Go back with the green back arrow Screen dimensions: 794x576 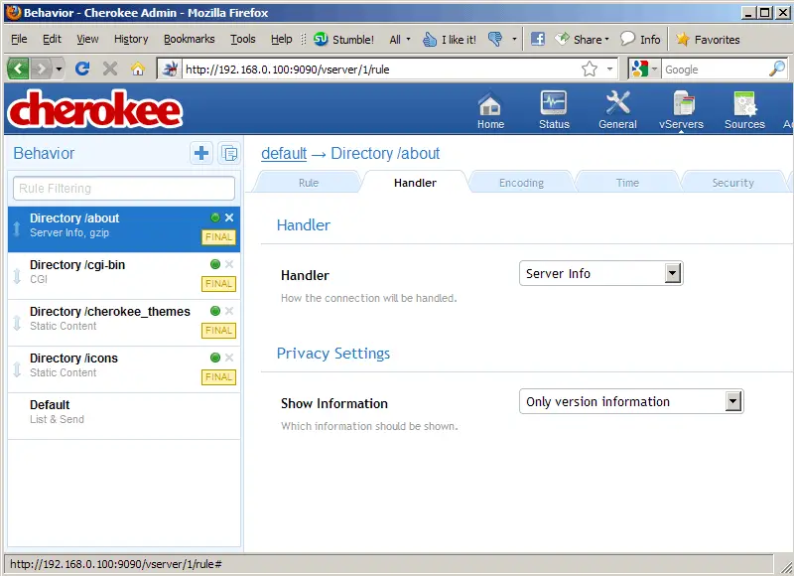click(18, 69)
